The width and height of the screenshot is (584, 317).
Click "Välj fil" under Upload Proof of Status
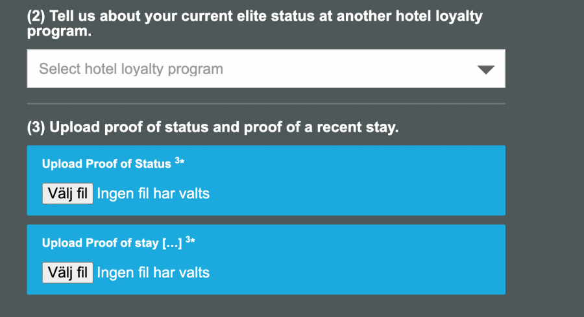pos(67,193)
